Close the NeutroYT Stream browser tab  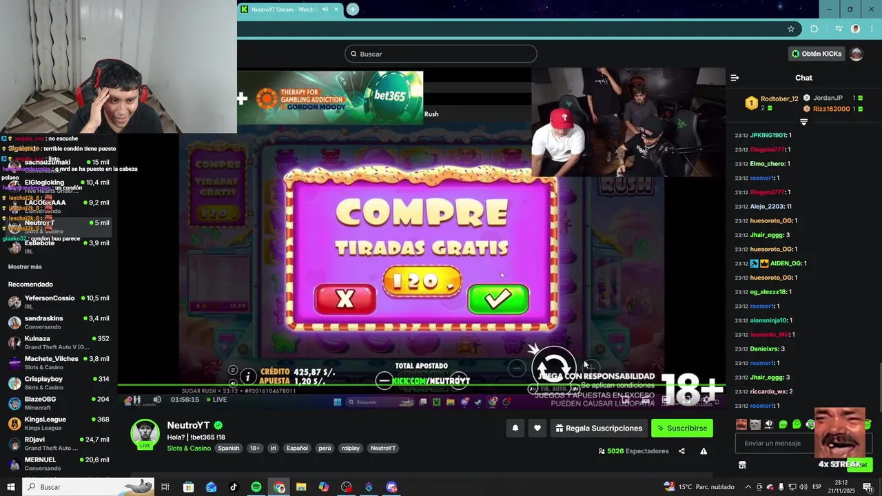pyautogui.click(x=336, y=10)
